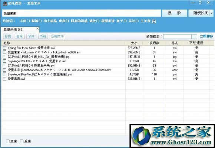Image resolution: width=215 pixels, height=148 pixels.
Task: Tick the checkbox for the 4.37GB file
Action: [x=5, y=74]
